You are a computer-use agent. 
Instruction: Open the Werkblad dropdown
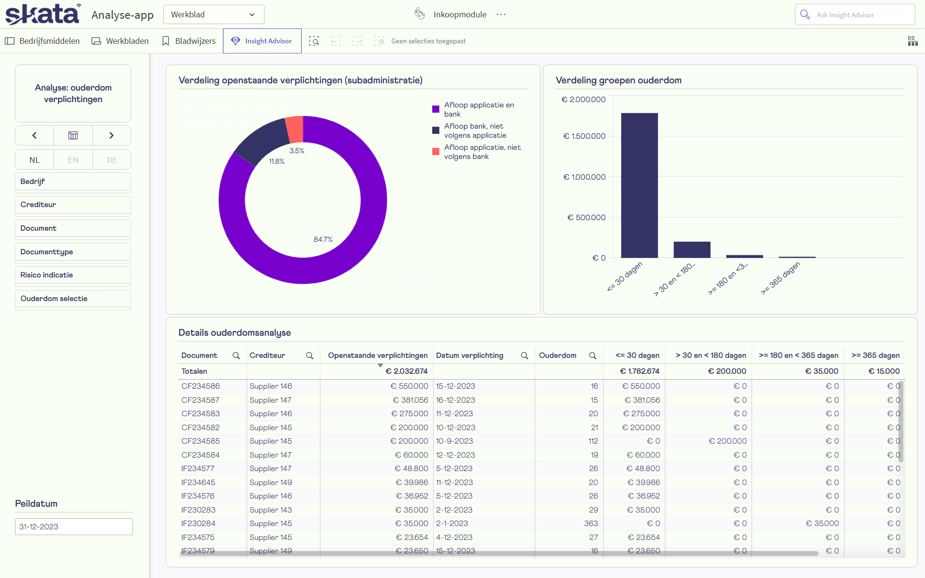tap(213, 14)
